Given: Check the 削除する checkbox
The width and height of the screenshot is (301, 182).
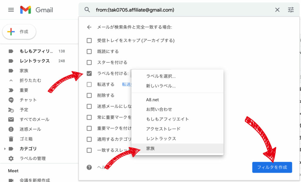Looking at the screenshot, I should (89, 95).
